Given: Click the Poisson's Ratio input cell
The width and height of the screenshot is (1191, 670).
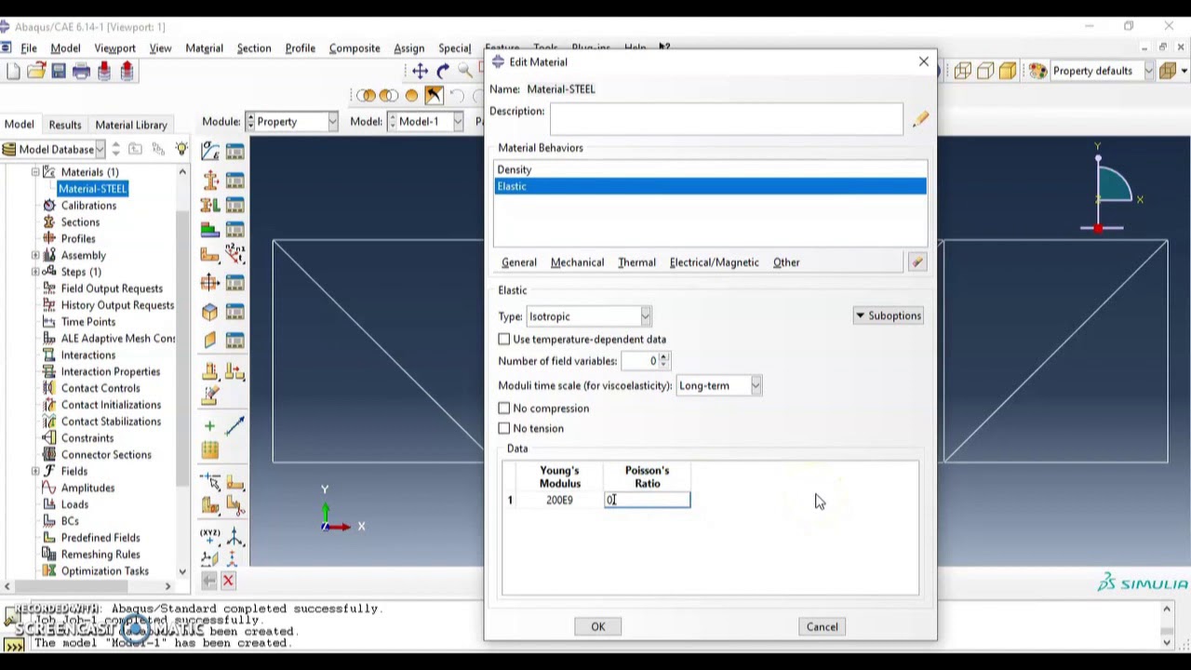Looking at the screenshot, I should click(x=647, y=501).
